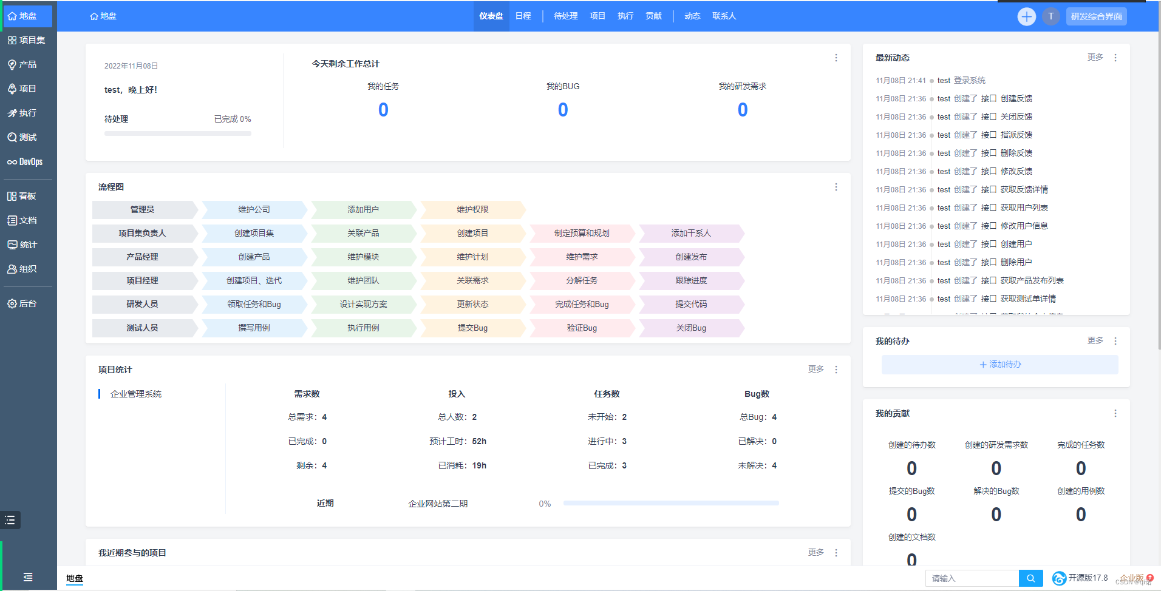Image resolution: width=1161 pixels, height=591 pixels.
Task: Open options menu of the welcome block
Action: pyautogui.click(x=836, y=58)
